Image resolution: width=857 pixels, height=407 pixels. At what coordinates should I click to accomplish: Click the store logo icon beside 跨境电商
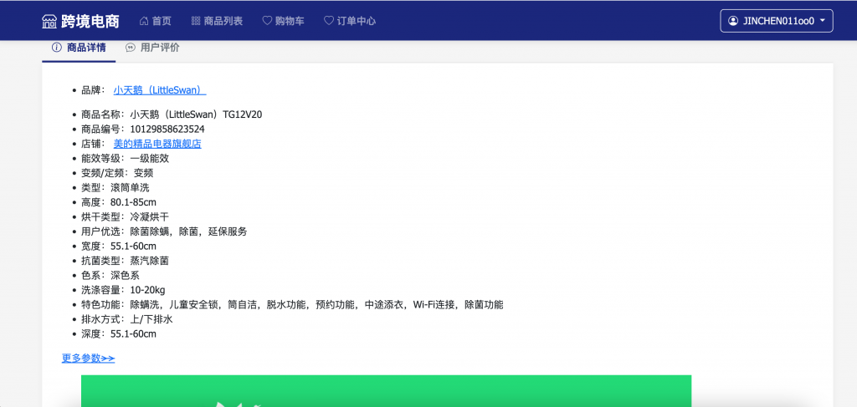49,21
